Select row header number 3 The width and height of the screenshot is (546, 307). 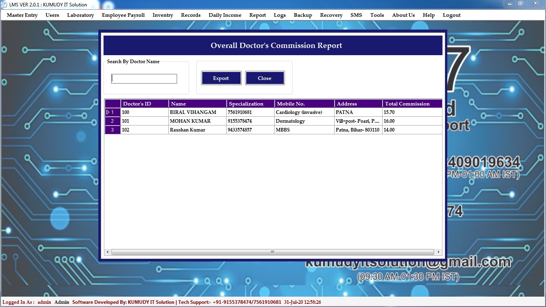112,130
